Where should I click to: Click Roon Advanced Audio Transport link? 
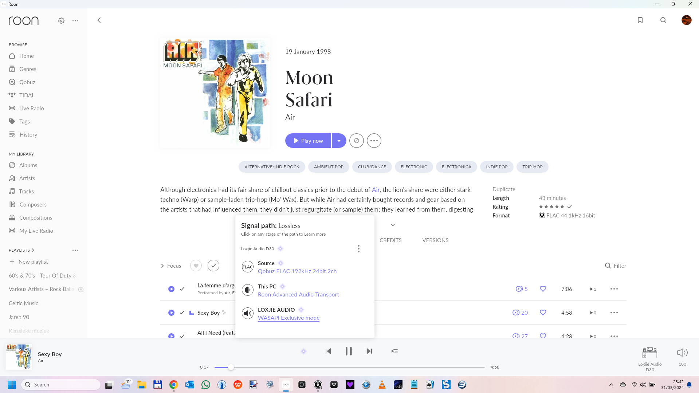click(x=298, y=295)
